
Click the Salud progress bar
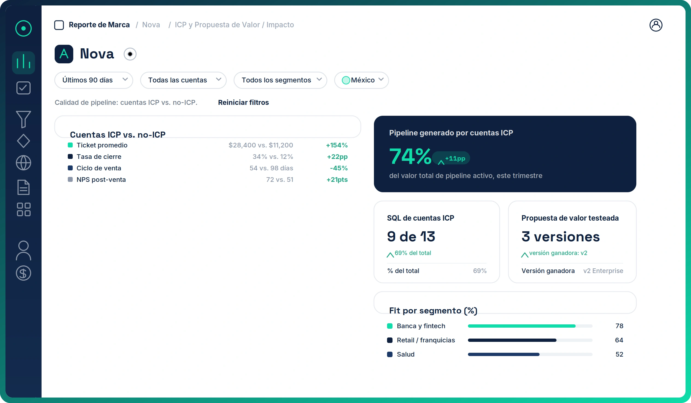click(x=530, y=354)
